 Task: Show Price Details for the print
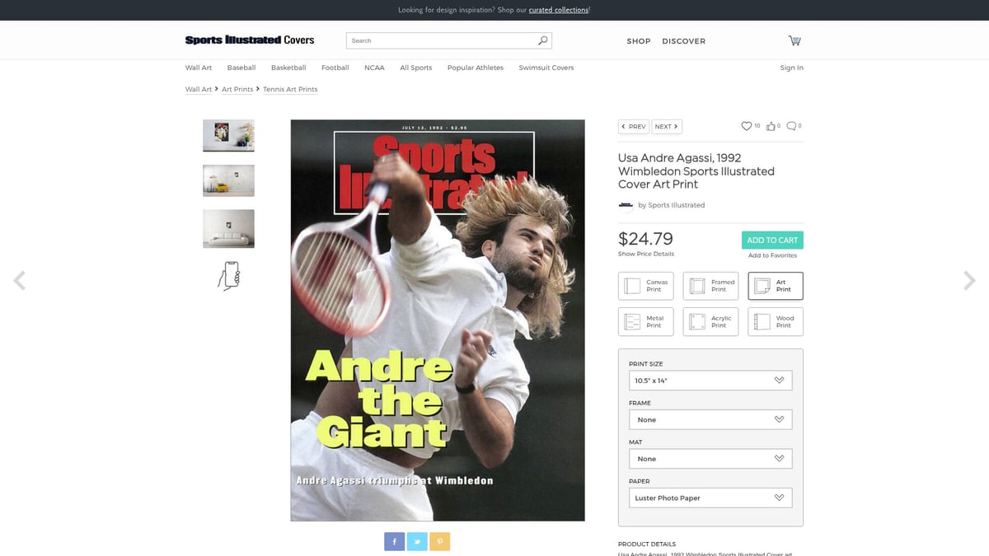645,254
